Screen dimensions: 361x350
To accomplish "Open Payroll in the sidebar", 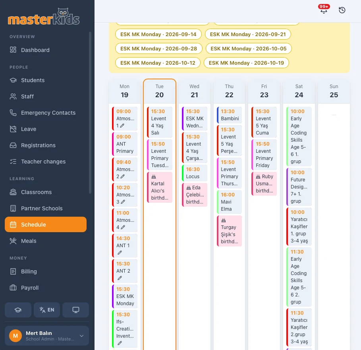I will point(46,288).
